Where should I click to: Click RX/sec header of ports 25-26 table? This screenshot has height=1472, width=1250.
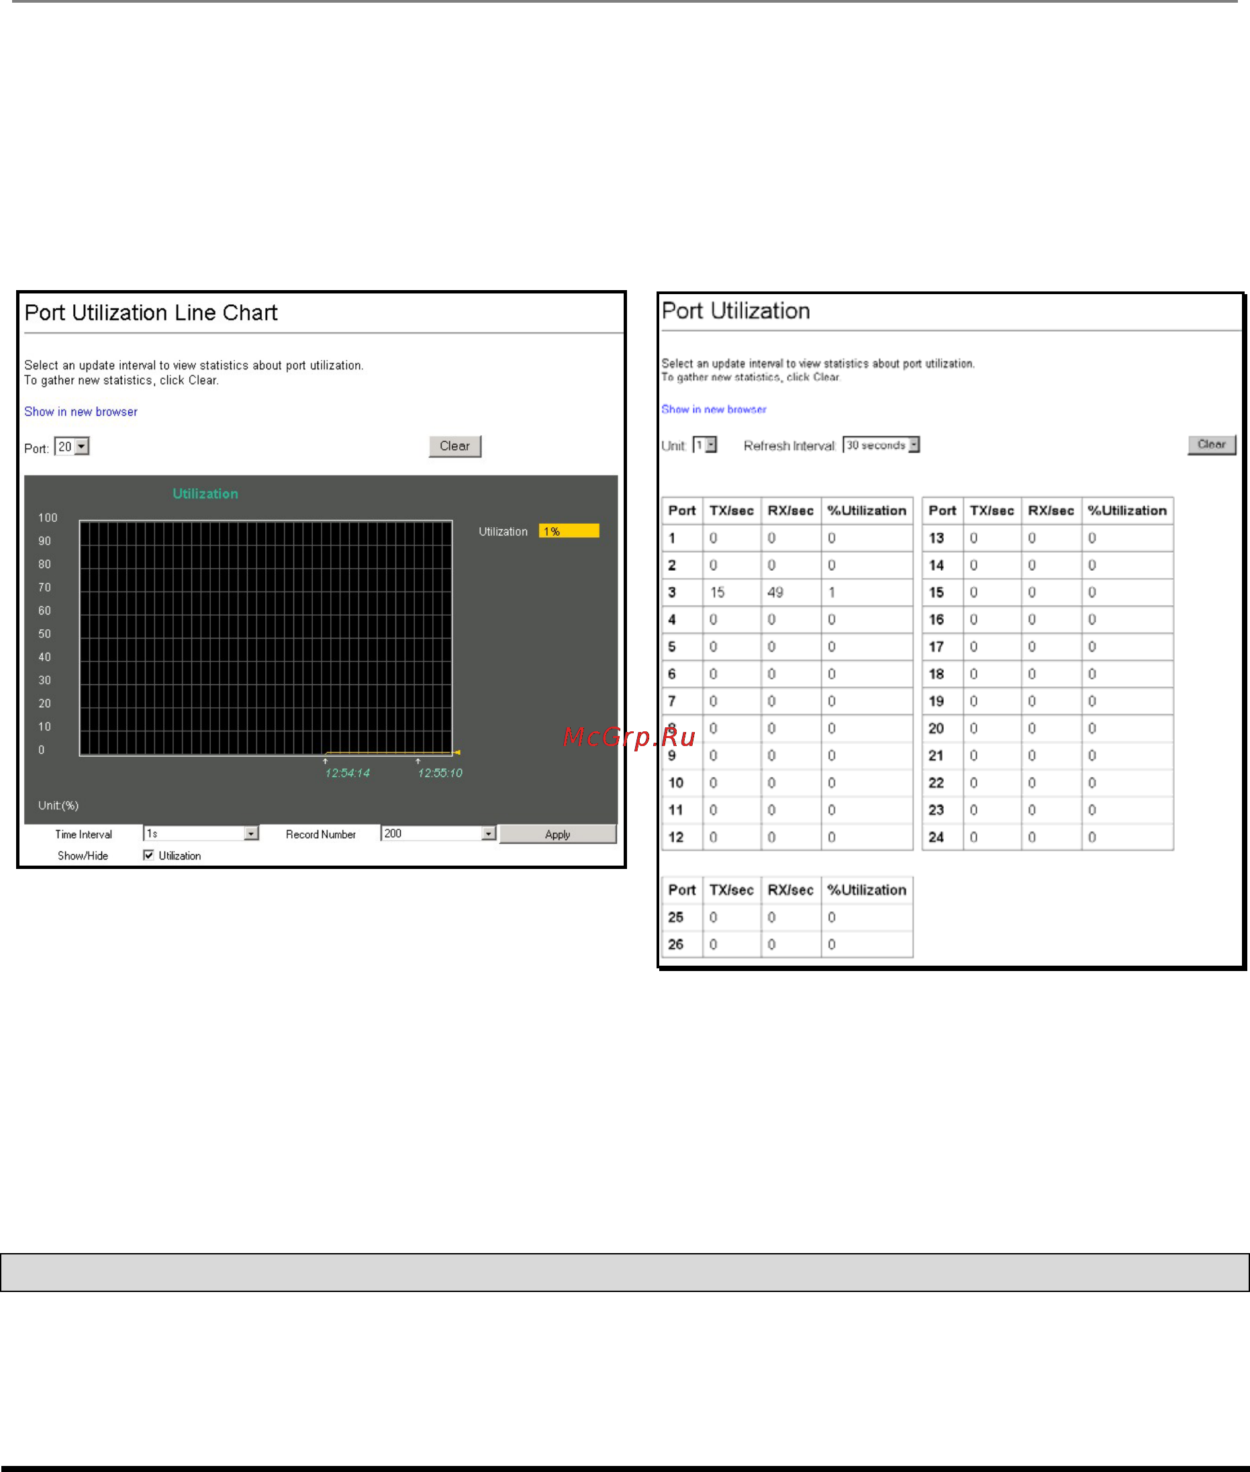pyautogui.click(x=790, y=890)
